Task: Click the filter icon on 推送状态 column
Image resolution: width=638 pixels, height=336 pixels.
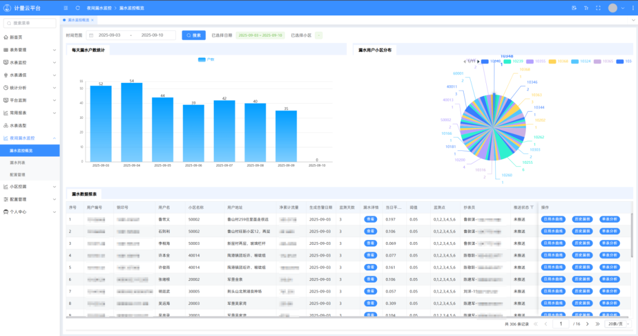Action: pos(532,208)
